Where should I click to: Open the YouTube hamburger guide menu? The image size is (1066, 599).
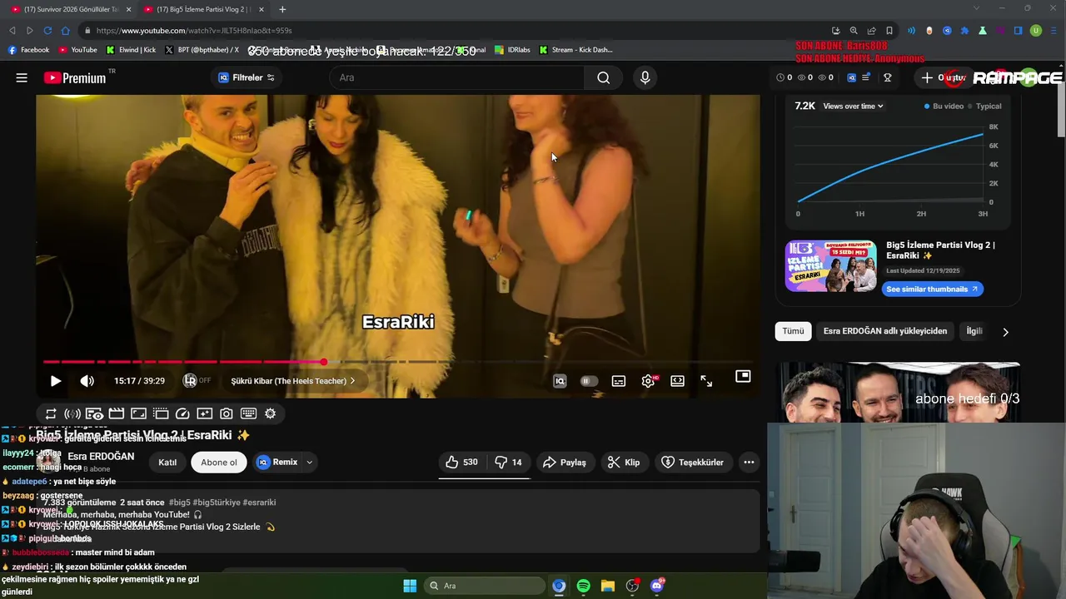(22, 77)
